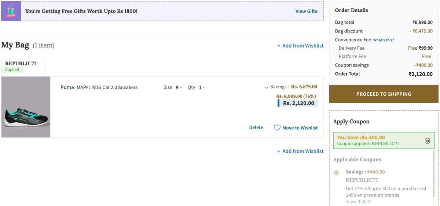Click the REPUBLIC77 Applied tag above the item
Image resolution: width=440 pixels, height=206 pixels.
click(21, 66)
